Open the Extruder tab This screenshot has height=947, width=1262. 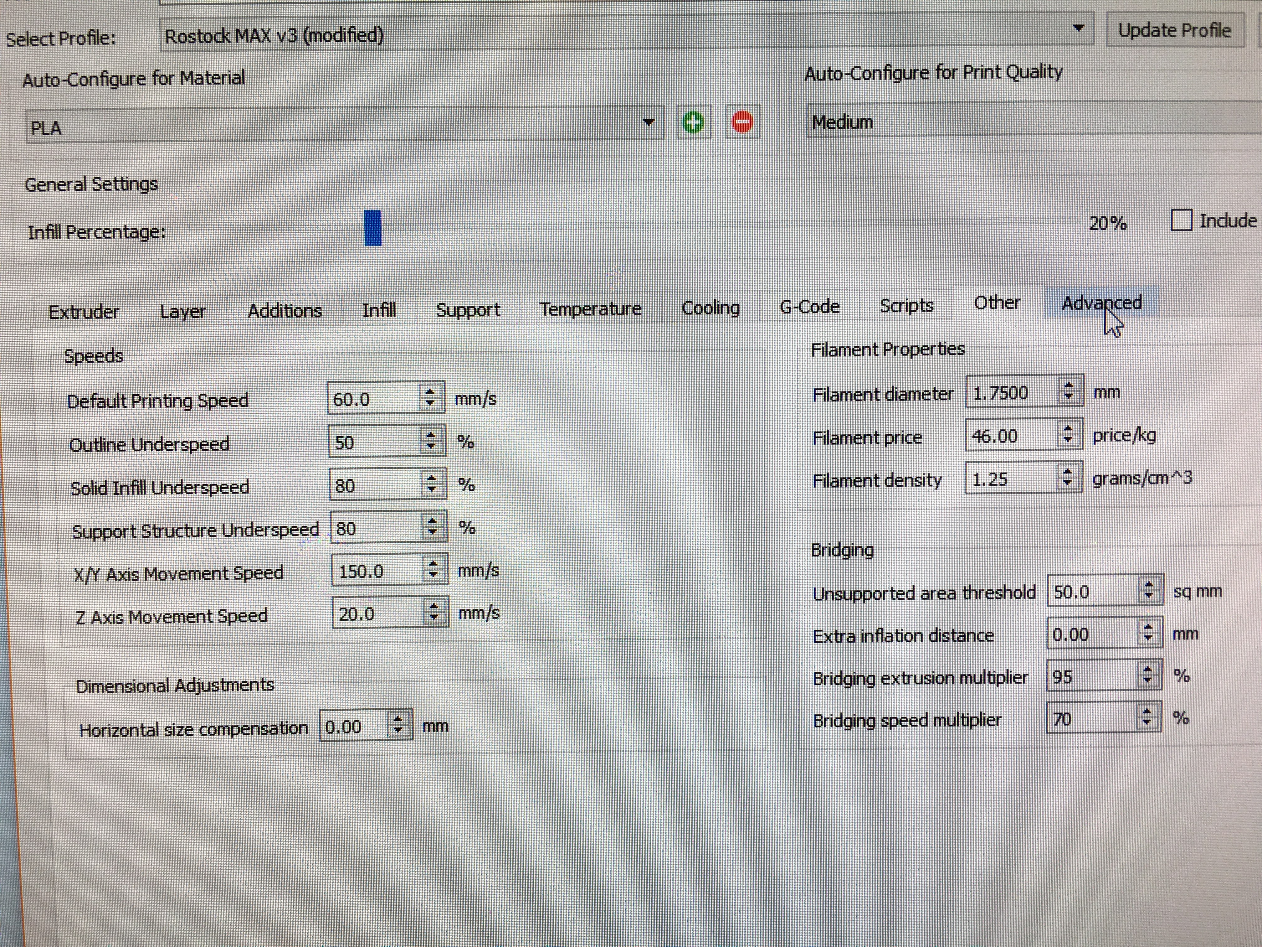point(84,312)
